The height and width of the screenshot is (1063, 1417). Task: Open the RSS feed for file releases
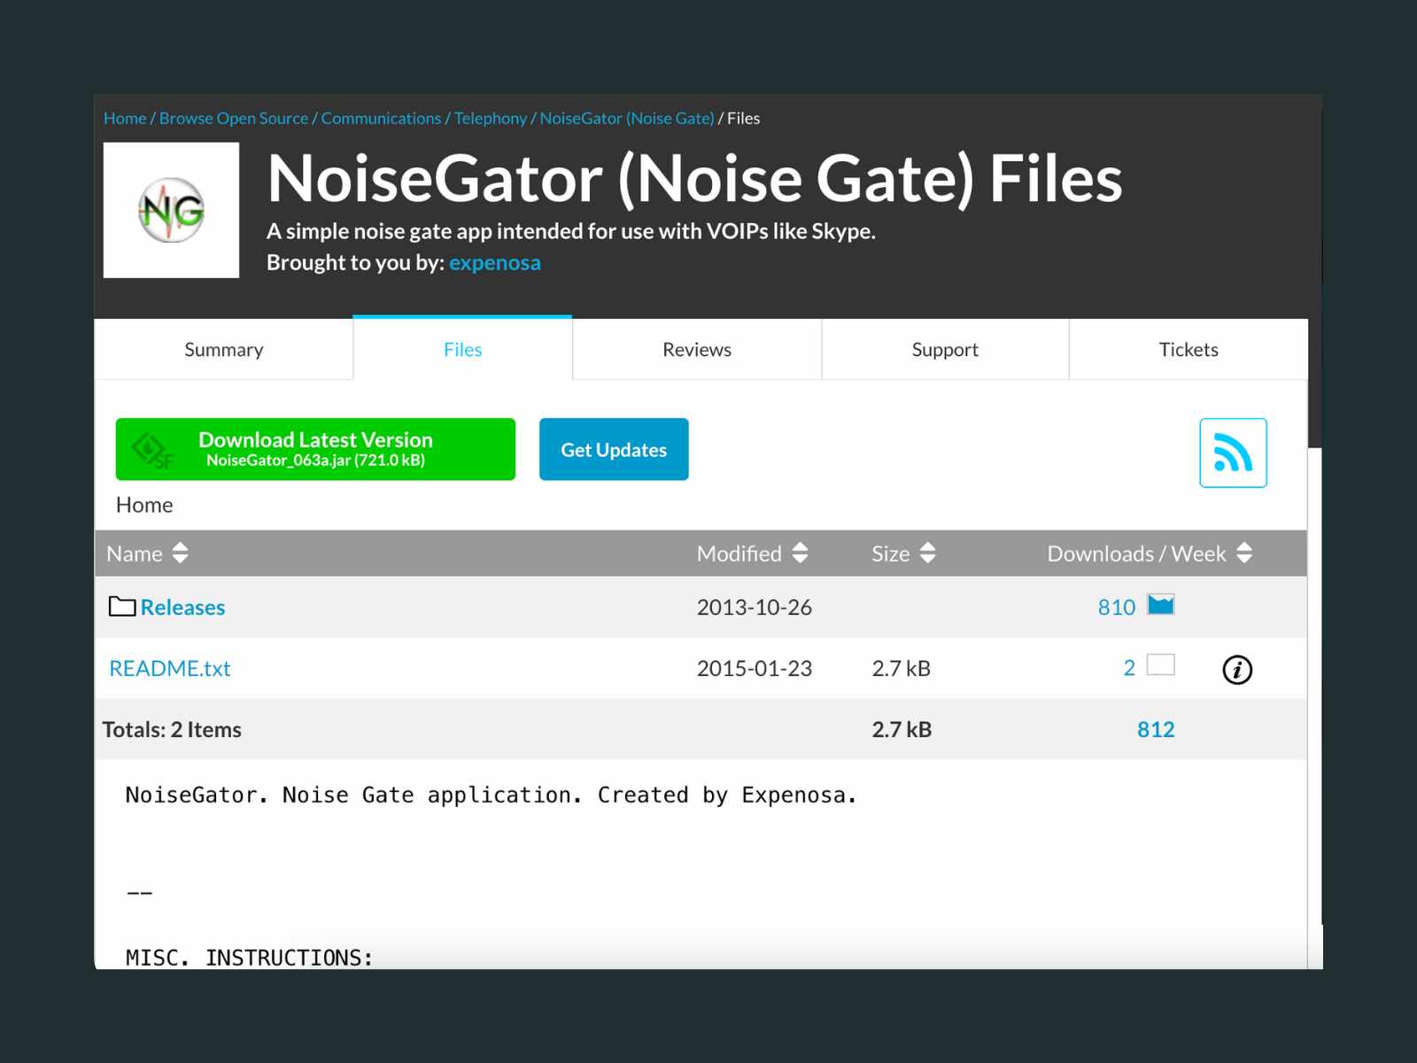pyautogui.click(x=1233, y=453)
